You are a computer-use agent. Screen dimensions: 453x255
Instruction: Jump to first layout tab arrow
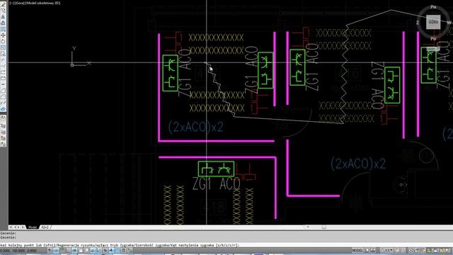pos(11,227)
